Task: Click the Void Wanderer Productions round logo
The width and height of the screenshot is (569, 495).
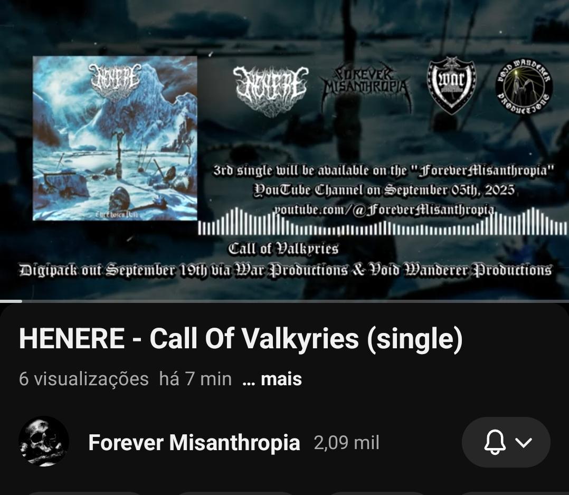Action: pyautogui.click(x=524, y=87)
